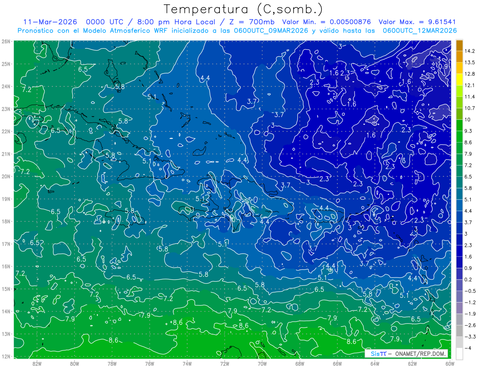Select the "11-Mar-2026" date text
The image size is (478, 369).
(50, 22)
